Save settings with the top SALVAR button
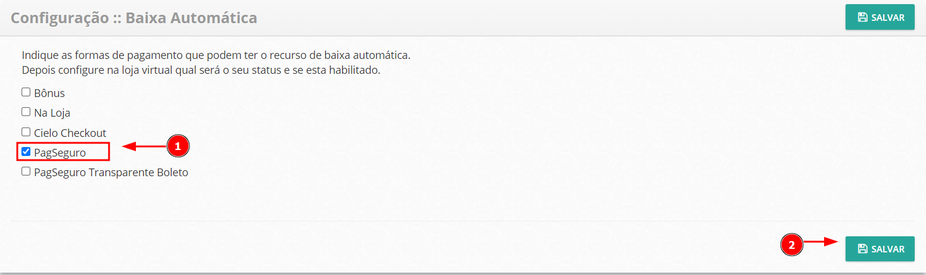The image size is (926, 275). pyautogui.click(x=880, y=17)
